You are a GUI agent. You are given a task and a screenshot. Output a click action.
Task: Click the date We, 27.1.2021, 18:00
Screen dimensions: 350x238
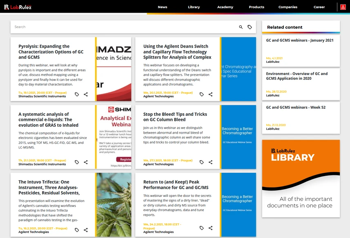tap(167, 160)
